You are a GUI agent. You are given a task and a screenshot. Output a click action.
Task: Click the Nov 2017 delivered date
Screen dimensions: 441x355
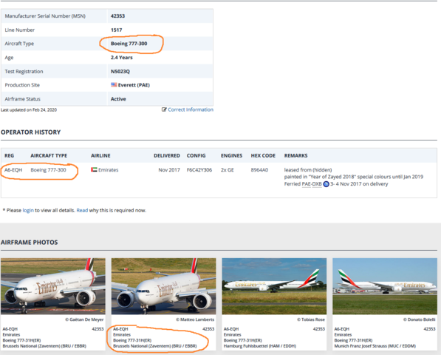pos(169,170)
